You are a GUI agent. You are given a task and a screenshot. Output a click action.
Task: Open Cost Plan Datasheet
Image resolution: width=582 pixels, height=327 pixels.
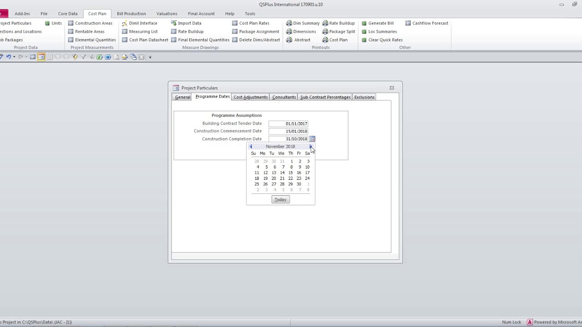click(145, 40)
